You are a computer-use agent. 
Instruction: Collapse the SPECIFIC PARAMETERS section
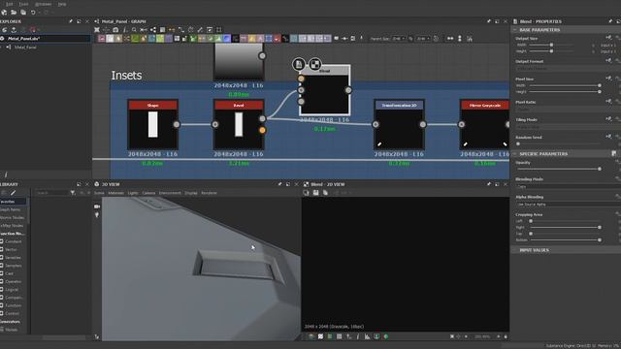click(x=515, y=154)
